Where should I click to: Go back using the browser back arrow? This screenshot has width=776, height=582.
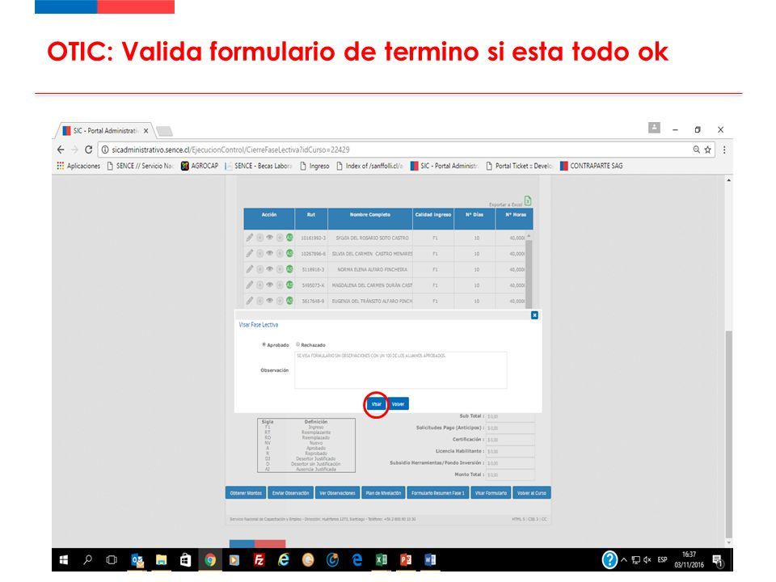pos(61,150)
